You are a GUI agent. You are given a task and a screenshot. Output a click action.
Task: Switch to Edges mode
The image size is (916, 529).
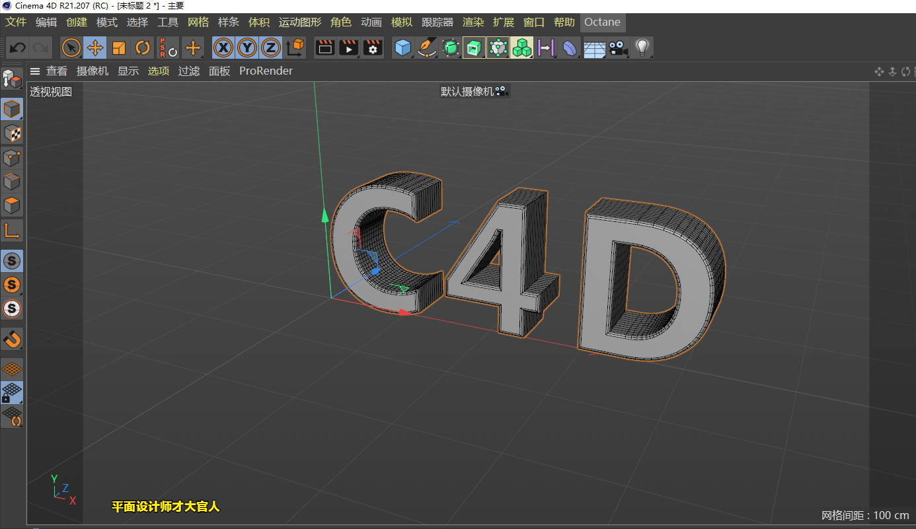coord(12,182)
